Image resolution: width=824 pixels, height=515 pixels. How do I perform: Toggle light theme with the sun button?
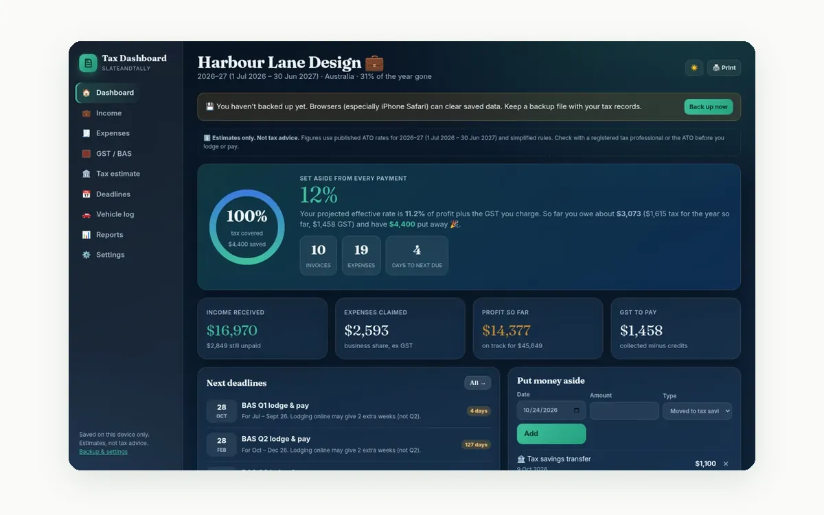pyautogui.click(x=694, y=68)
